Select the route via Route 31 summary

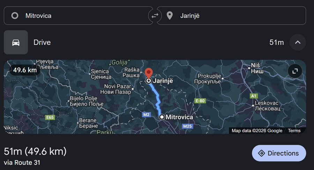click(x=35, y=157)
